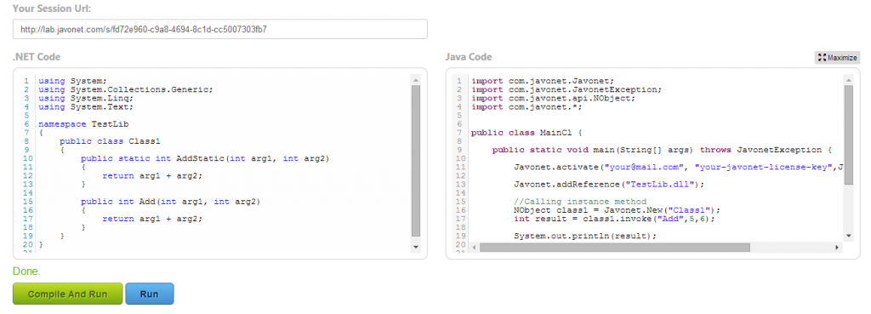Click the Compile And Run button

[x=68, y=294]
